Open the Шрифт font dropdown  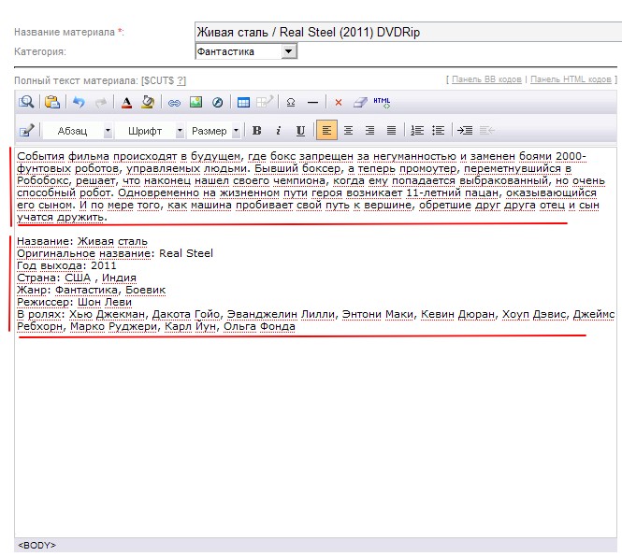[x=150, y=131]
